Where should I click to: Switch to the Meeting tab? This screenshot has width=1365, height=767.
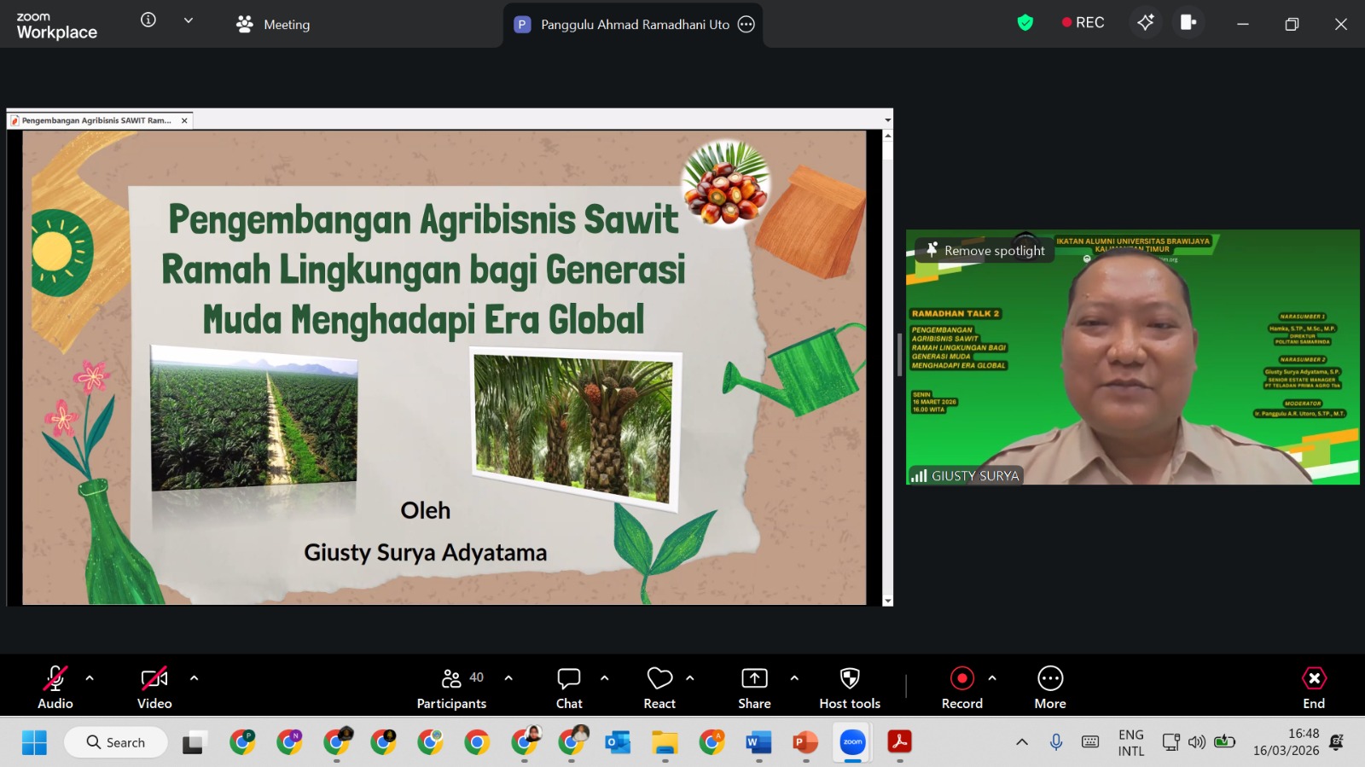274,25
